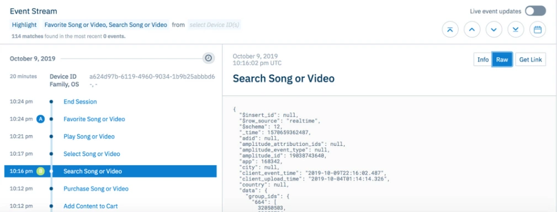Select the highlighted Search Song or Video row
The height and width of the screenshot is (212, 557).
tap(110, 171)
